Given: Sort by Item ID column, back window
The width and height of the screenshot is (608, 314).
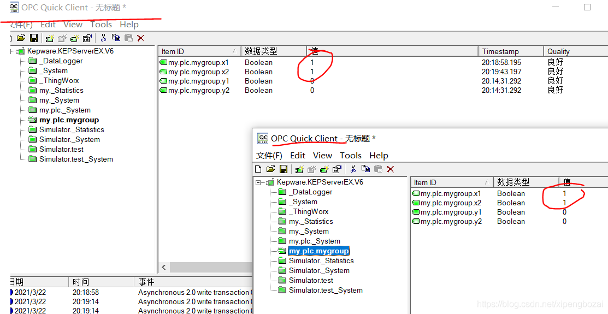Looking at the screenshot, I should pos(200,51).
